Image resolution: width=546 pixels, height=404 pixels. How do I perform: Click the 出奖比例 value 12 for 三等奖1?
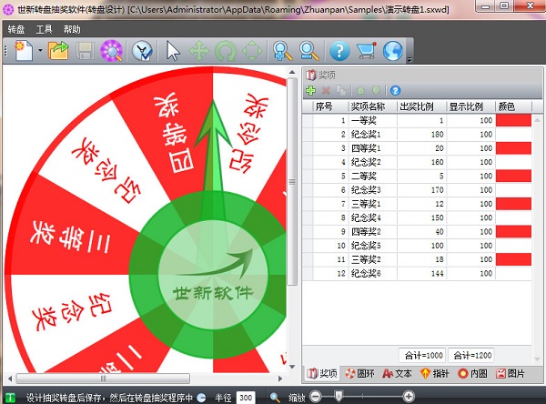pos(421,204)
